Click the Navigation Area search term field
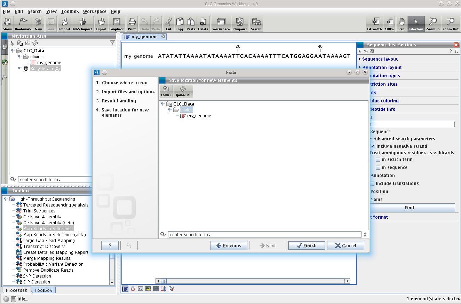Image resolution: width=461 pixels, height=304 pixels. (55, 180)
